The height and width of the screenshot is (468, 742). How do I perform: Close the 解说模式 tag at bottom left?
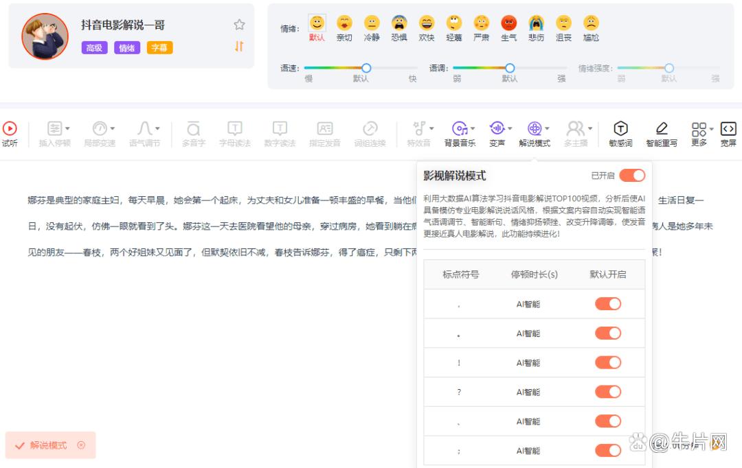click(x=82, y=445)
